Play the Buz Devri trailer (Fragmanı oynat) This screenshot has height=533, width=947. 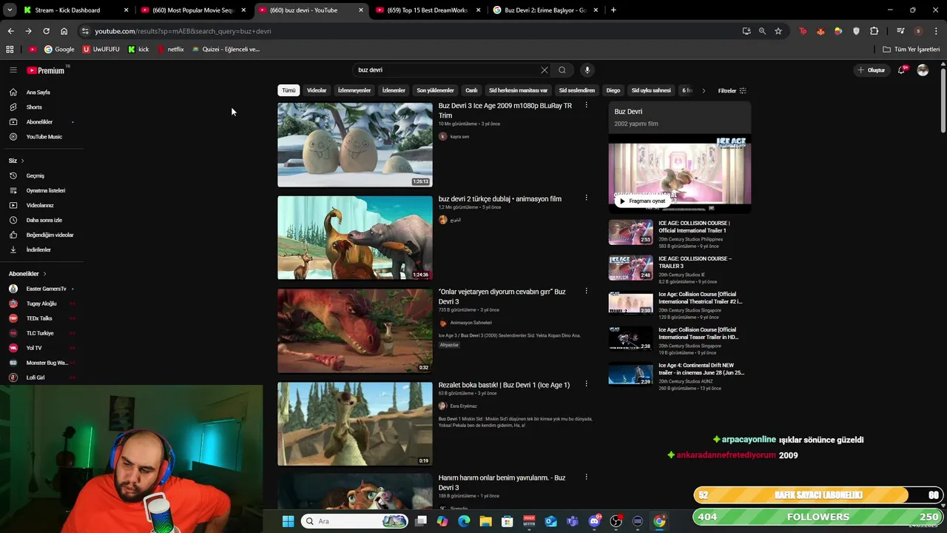click(x=642, y=201)
